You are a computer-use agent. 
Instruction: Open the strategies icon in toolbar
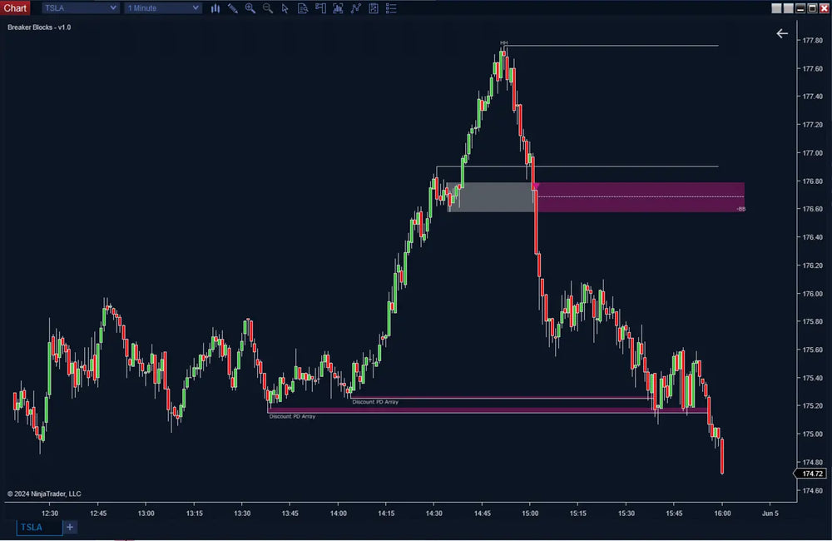(355, 8)
